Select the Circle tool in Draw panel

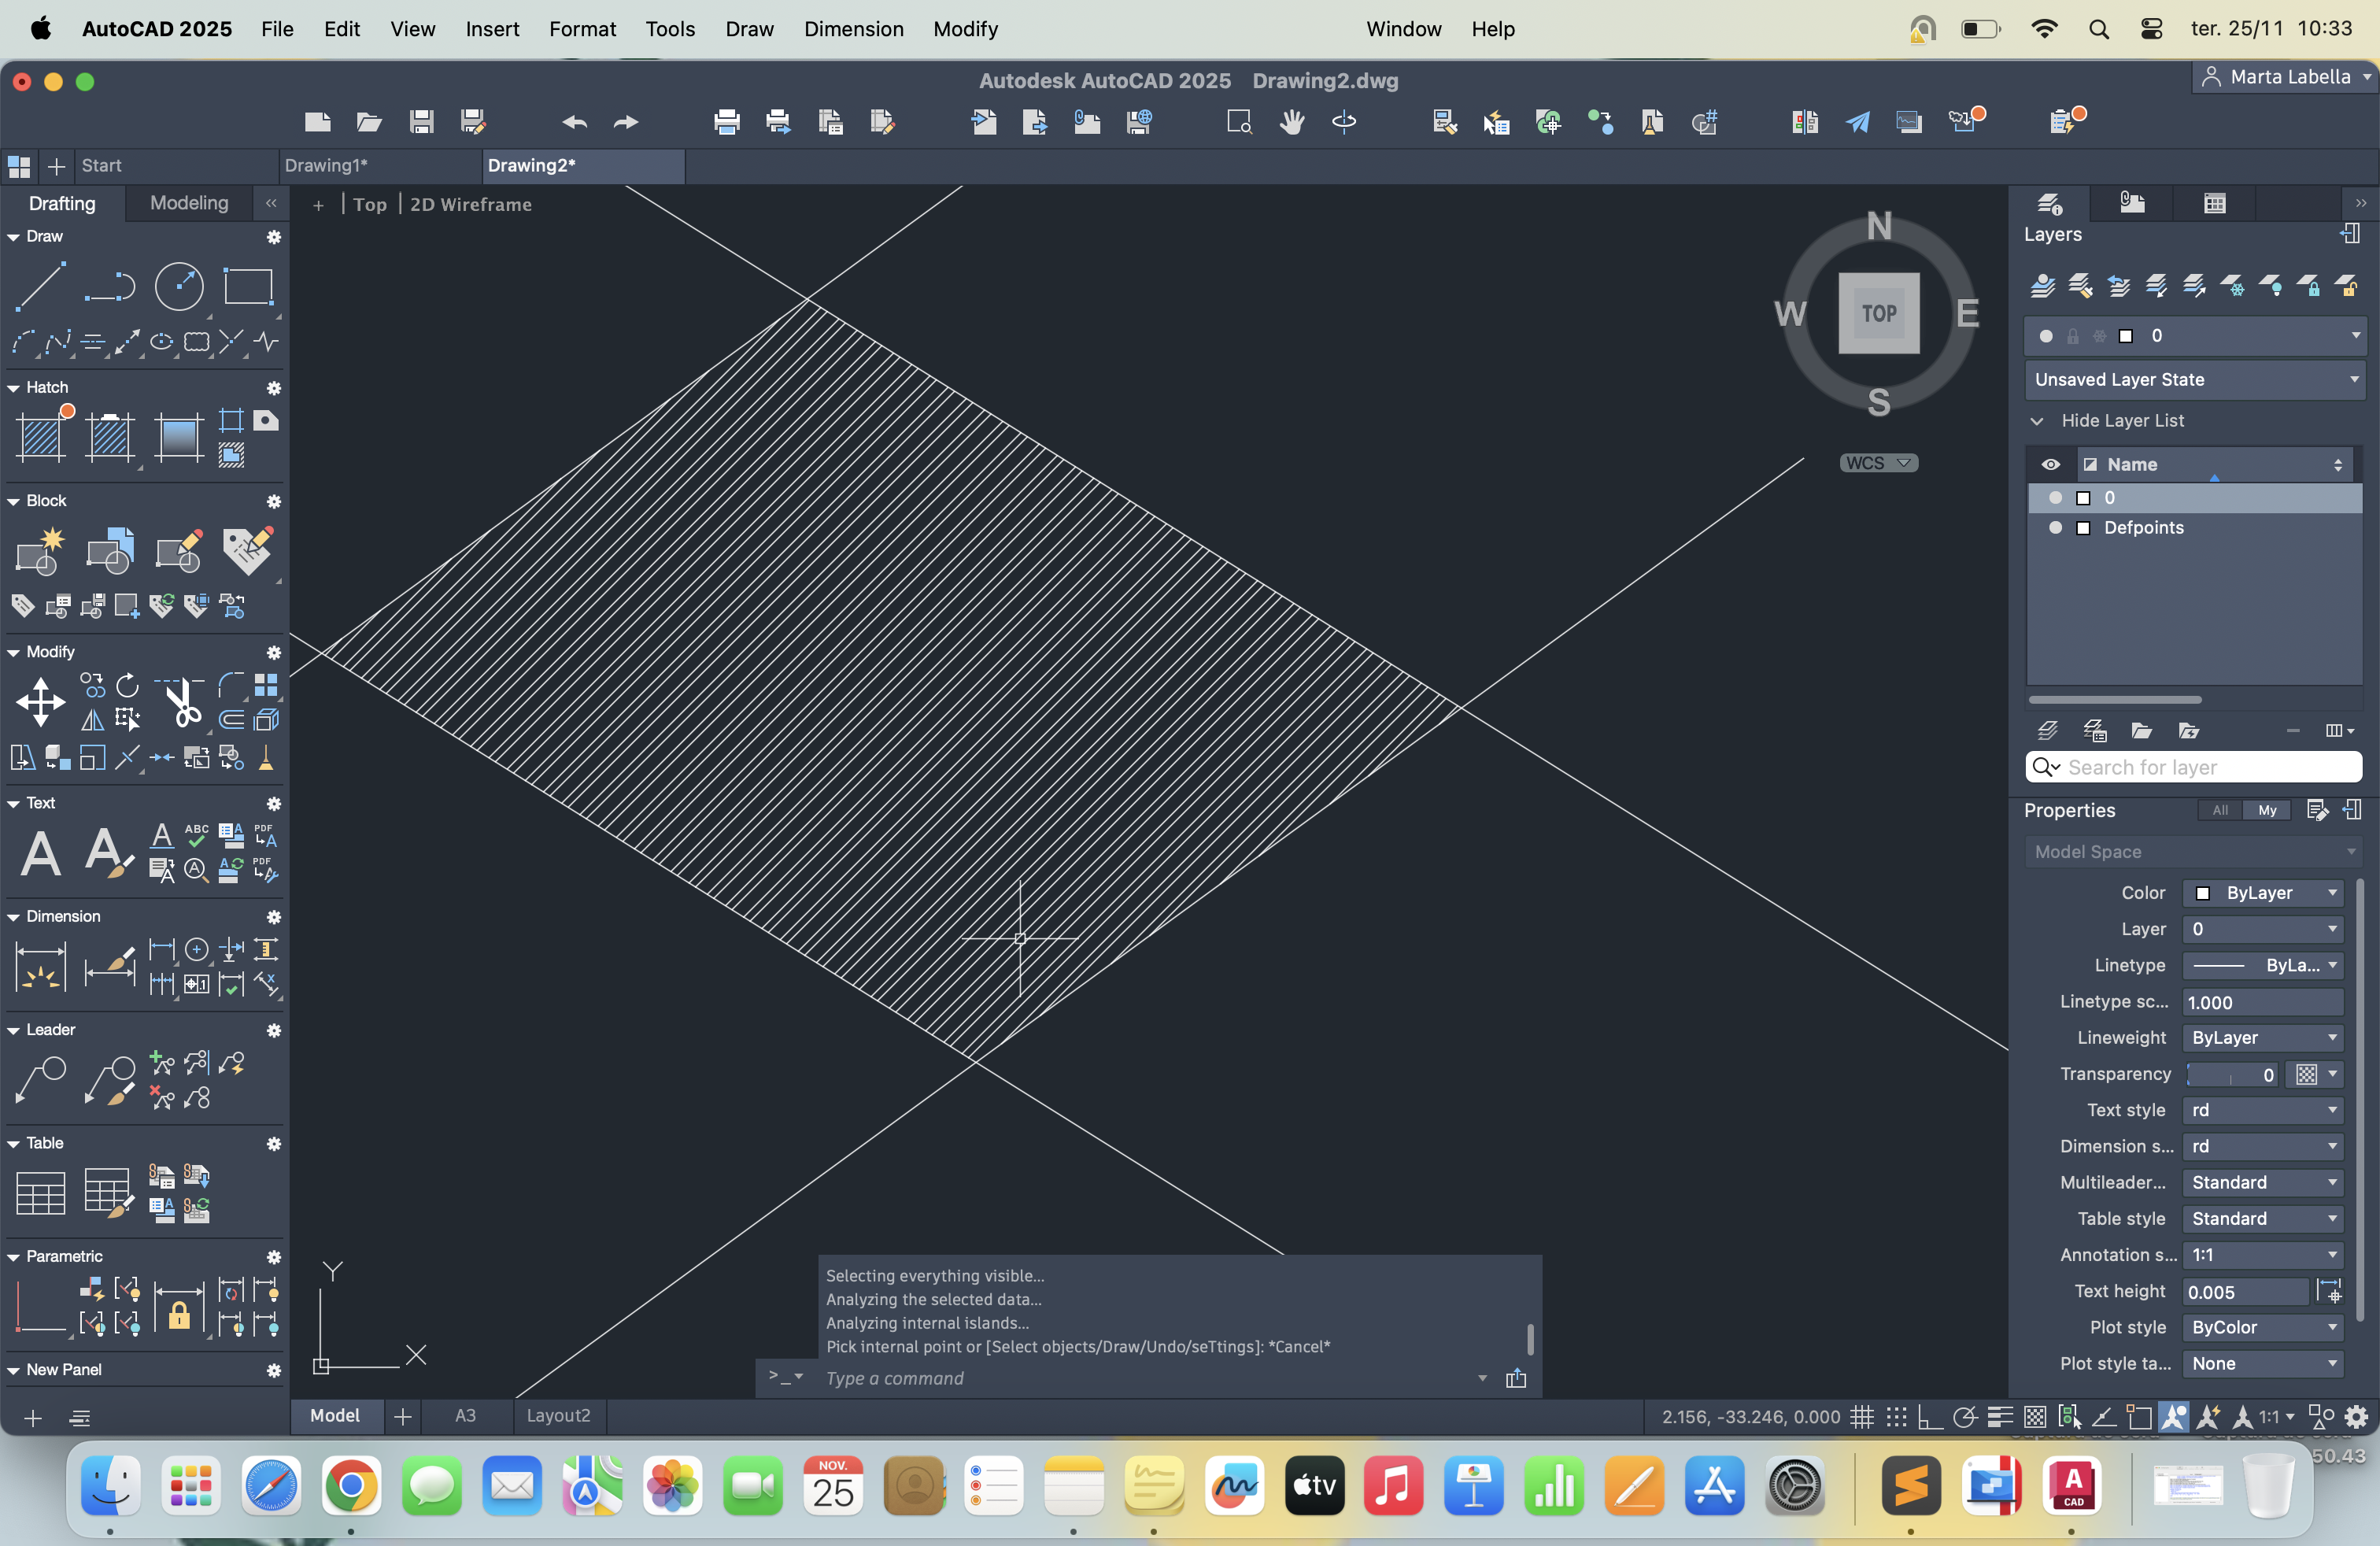coord(179,286)
